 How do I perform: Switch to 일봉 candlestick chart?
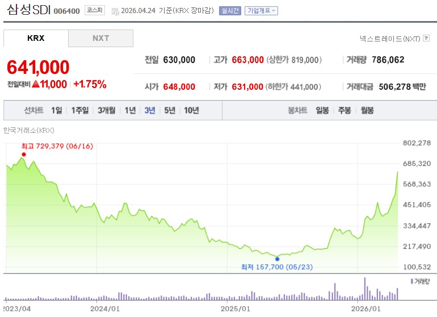point(322,110)
